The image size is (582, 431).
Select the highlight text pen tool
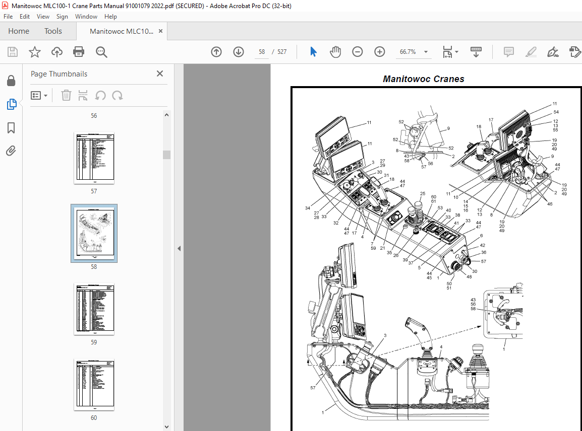[531, 52]
